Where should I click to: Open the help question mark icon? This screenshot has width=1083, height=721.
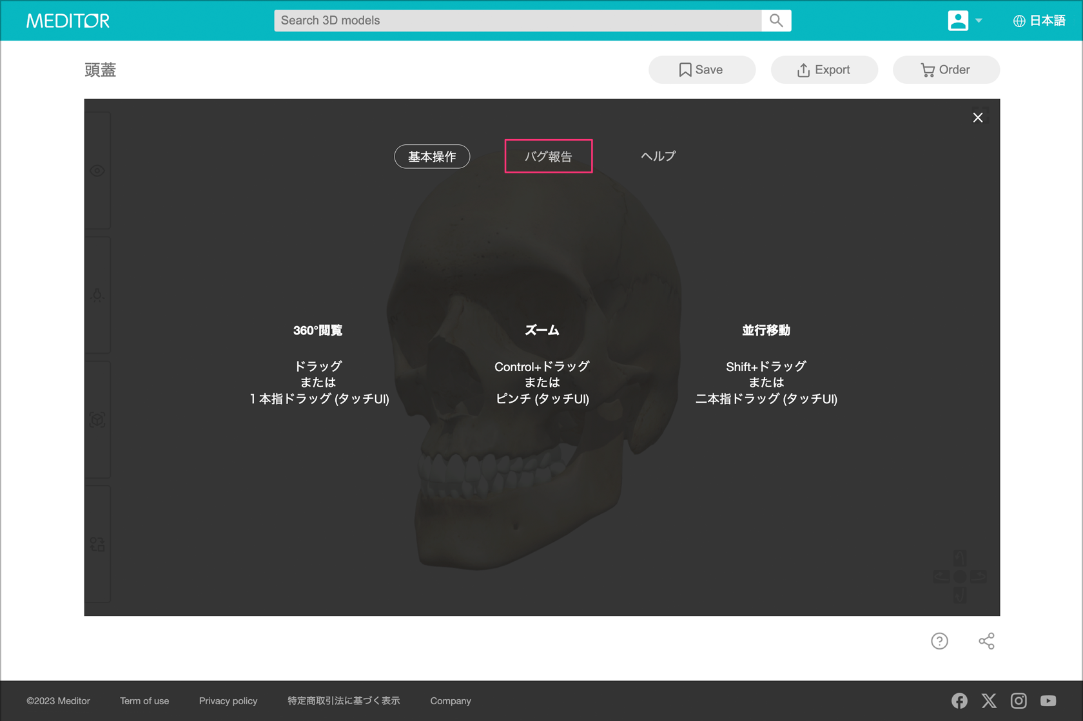[x=939, y=641]
